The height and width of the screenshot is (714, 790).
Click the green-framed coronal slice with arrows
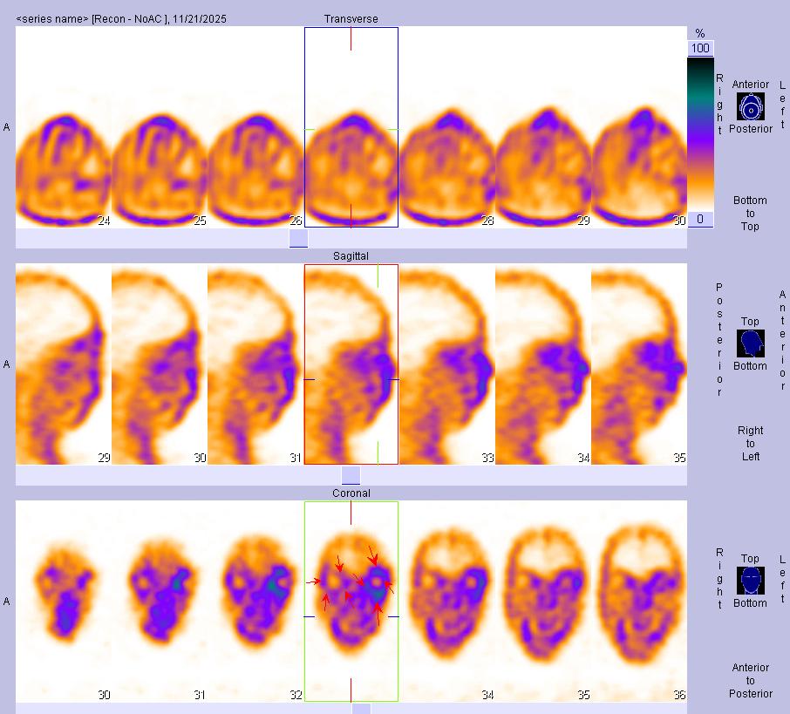point(351,602)
